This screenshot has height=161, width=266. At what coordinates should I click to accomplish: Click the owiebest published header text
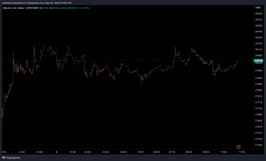[37, 3]
